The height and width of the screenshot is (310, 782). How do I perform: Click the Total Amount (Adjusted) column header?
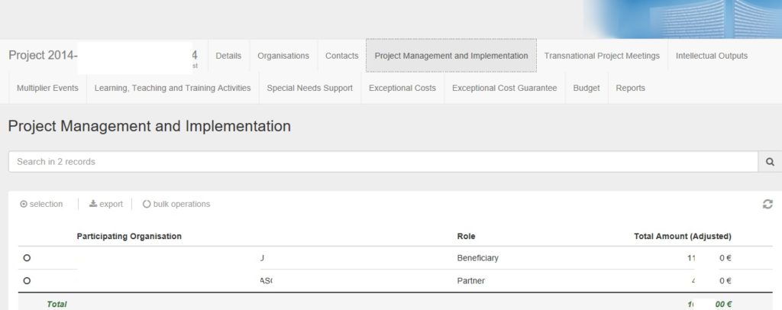tap(682, 236)
